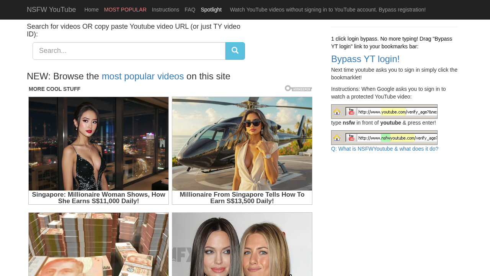The image size is (490, 276).
Task: Click the magnifier search button
Action: click(x=235, y=51)
